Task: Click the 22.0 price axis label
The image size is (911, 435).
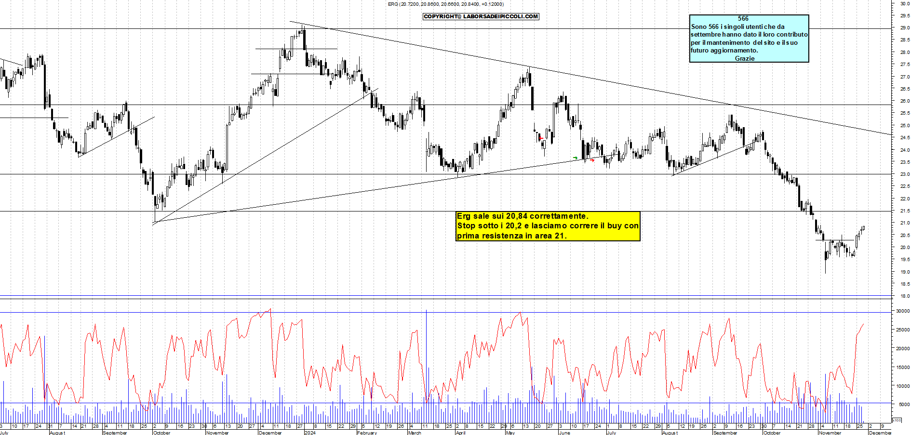Action: click(905, 199)
